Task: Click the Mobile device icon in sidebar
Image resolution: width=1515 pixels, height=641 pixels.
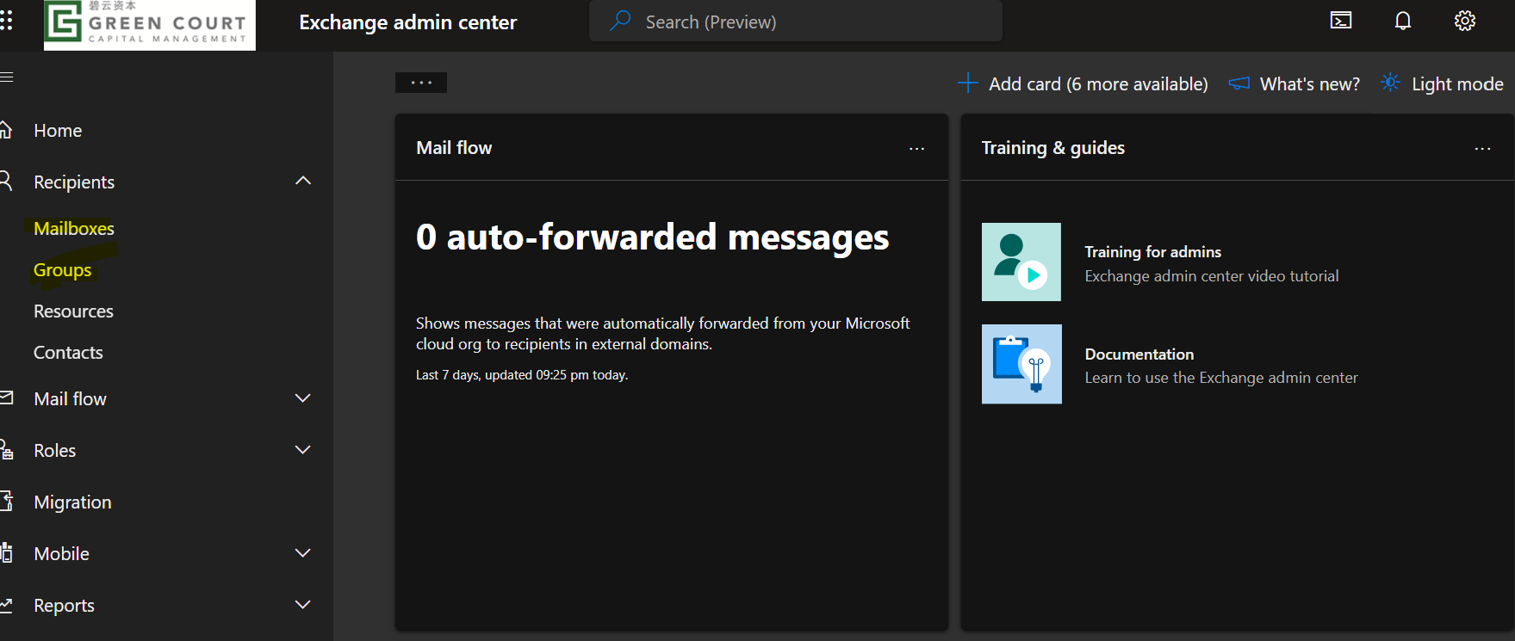Action: (x=6, y=552)
